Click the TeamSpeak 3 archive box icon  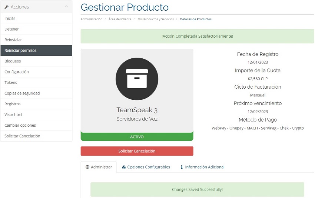(137, 79)
